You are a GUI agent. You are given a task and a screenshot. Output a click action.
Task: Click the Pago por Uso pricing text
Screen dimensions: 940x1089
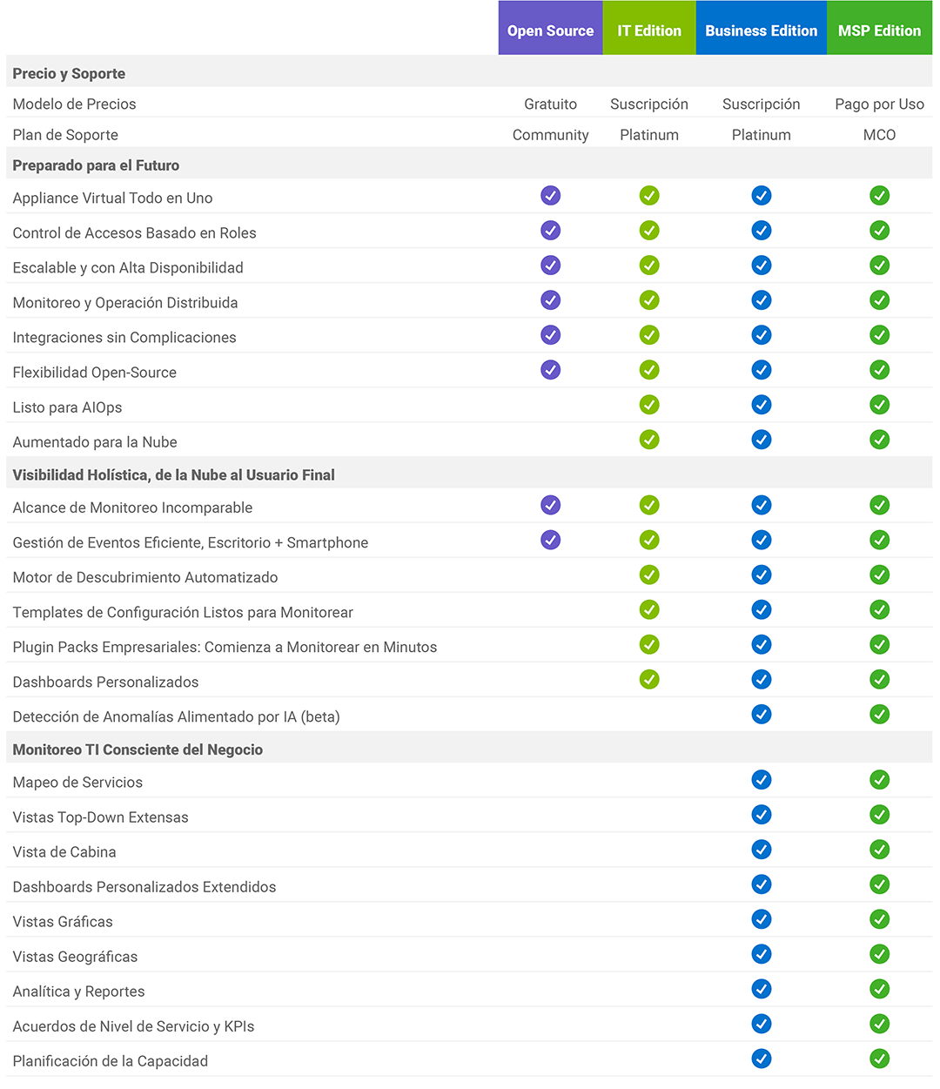pos(879,104)
